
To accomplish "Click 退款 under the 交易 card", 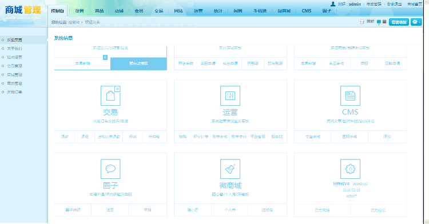I will tap(65, 137).
